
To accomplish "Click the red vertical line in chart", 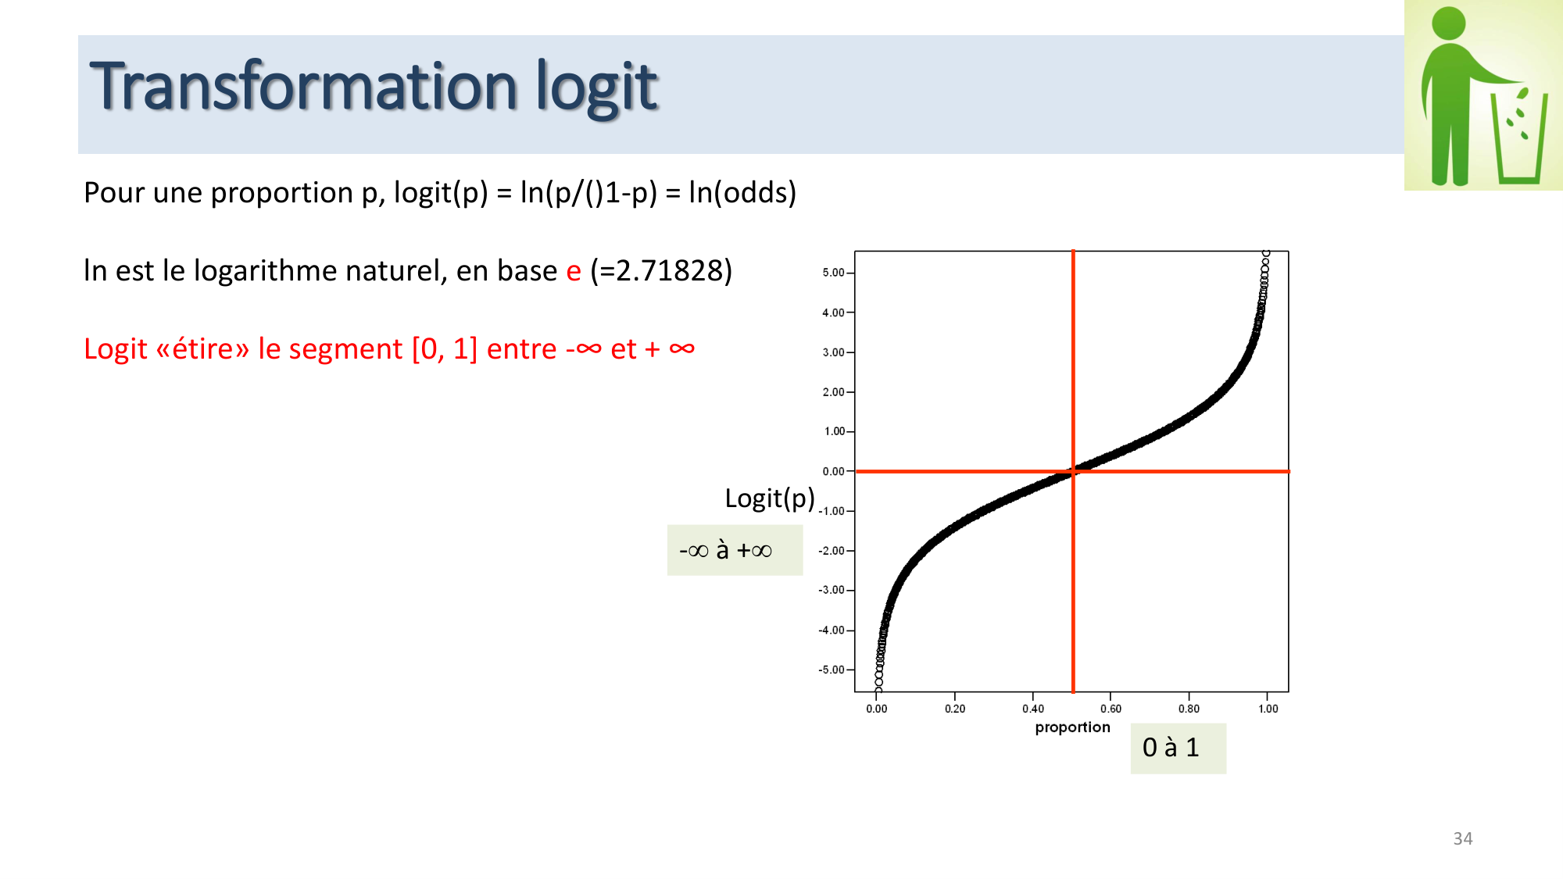I will [1073, 352].
